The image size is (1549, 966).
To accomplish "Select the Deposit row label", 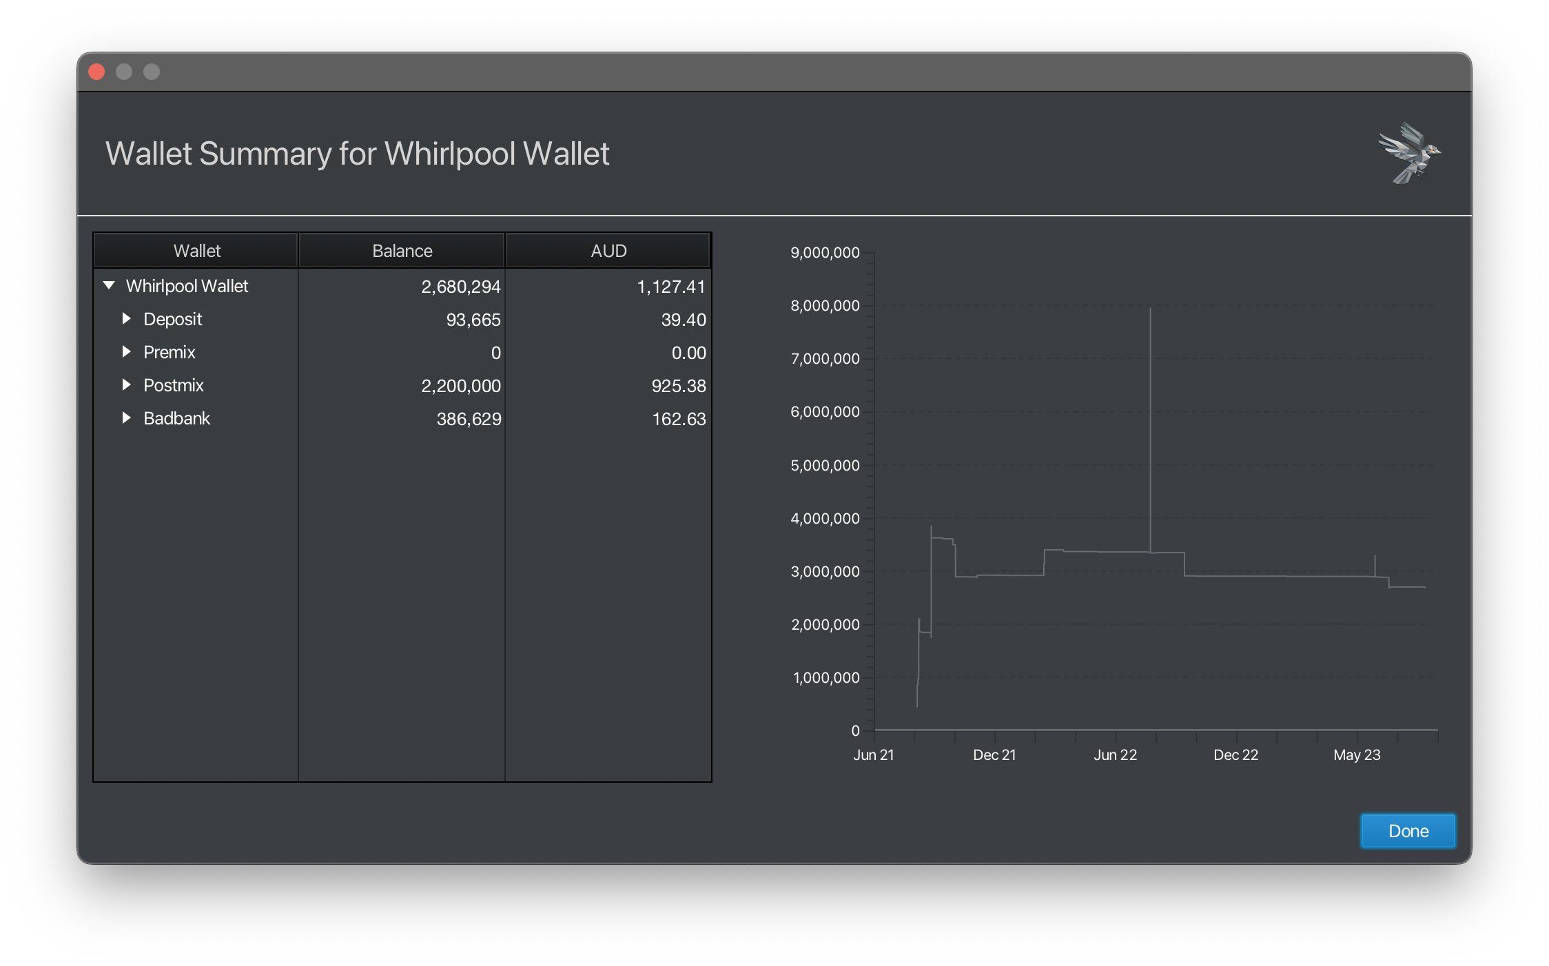I will click(172, 319).
